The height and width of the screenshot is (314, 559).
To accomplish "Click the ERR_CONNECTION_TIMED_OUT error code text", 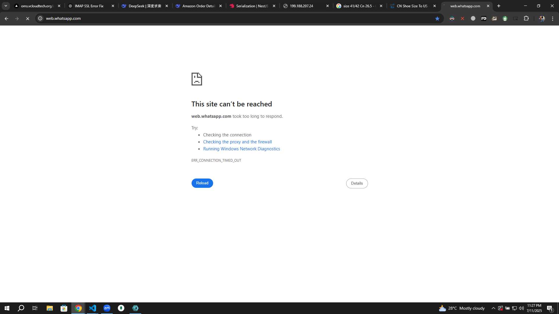I will point(216,160).
